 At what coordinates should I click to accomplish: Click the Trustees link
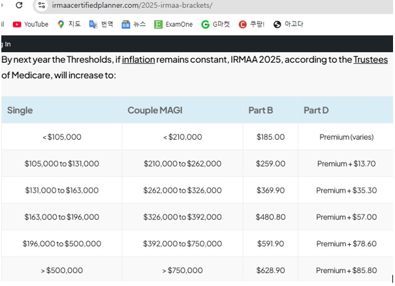pyautogui.click(x=370, y=59)
